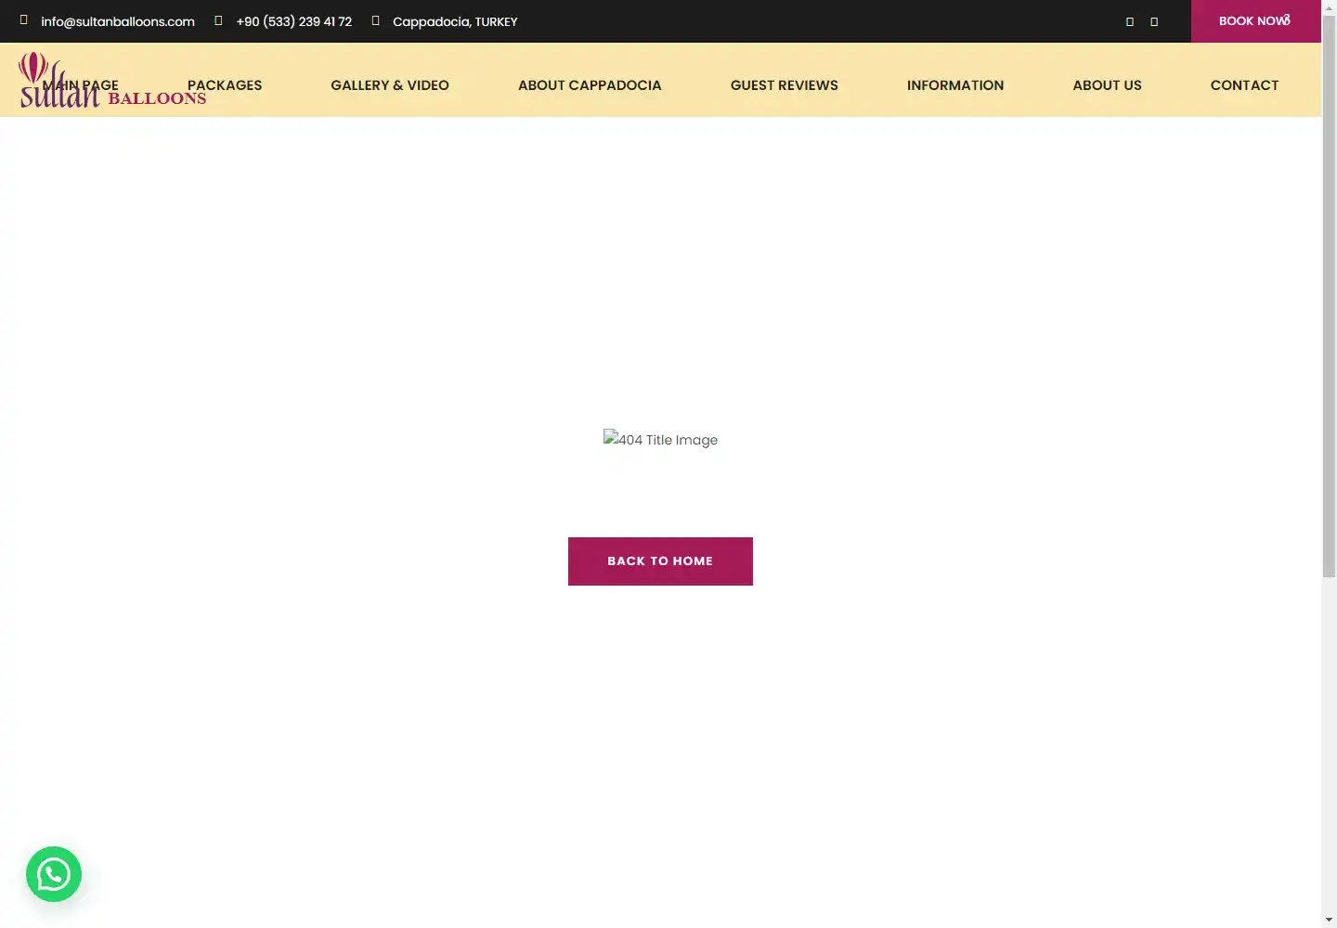The width and height of the screenshot is (1337, 928).
Task: Click the +90 (533) 239 41 72 phone link
Action: click(x=294, y=21)
